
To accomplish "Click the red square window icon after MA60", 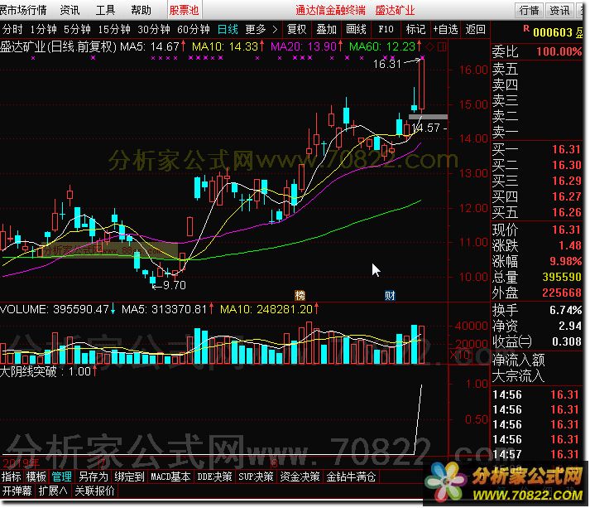I will 442,46.
